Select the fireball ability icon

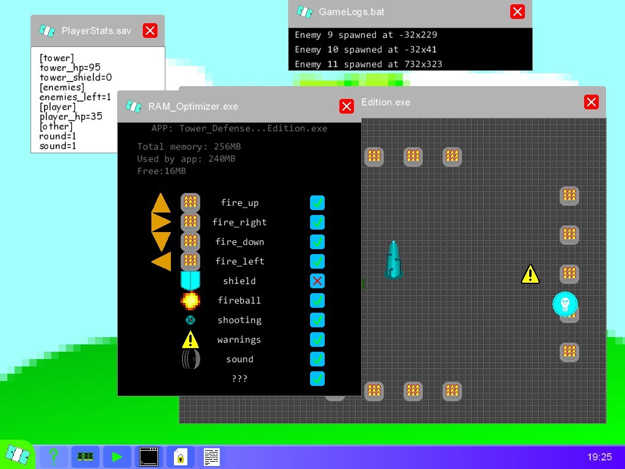[190, 300]
